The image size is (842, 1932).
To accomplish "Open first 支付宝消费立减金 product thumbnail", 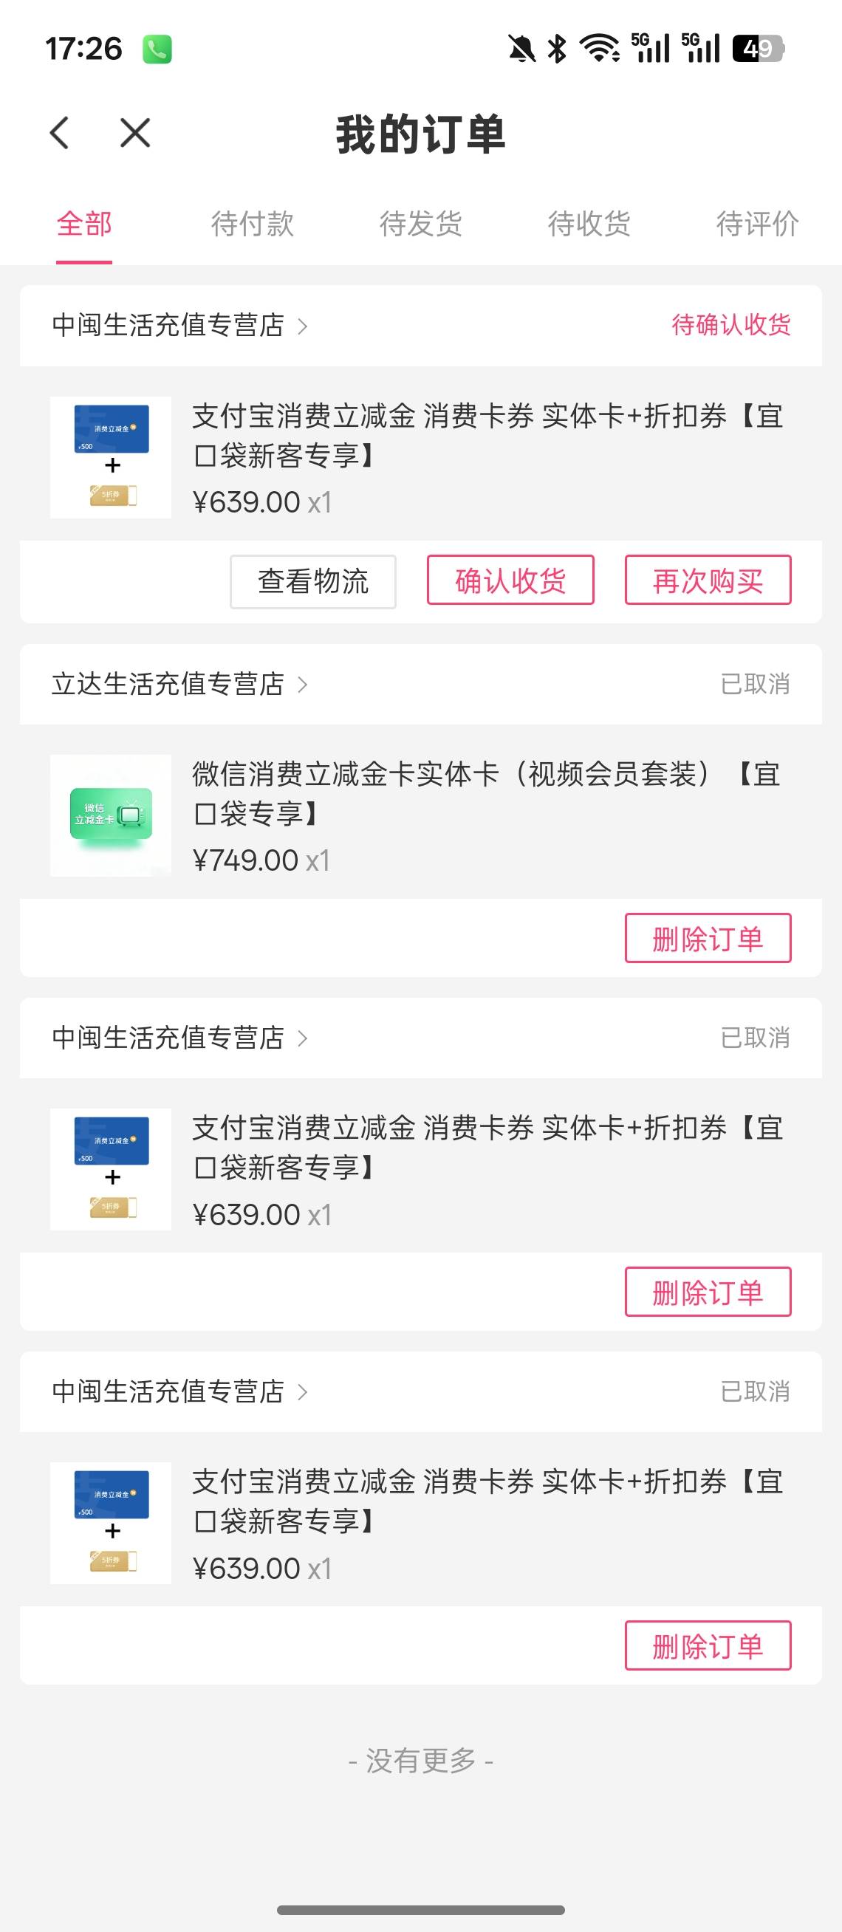I will [x=111, y=457].
